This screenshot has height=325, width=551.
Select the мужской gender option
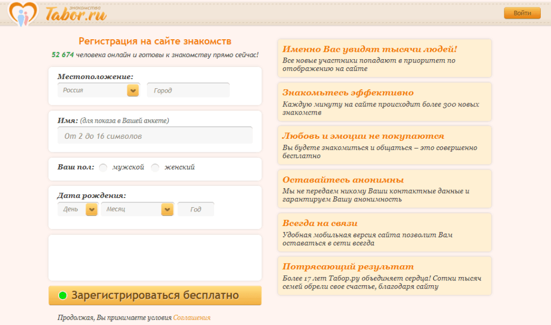click(103, 167)
